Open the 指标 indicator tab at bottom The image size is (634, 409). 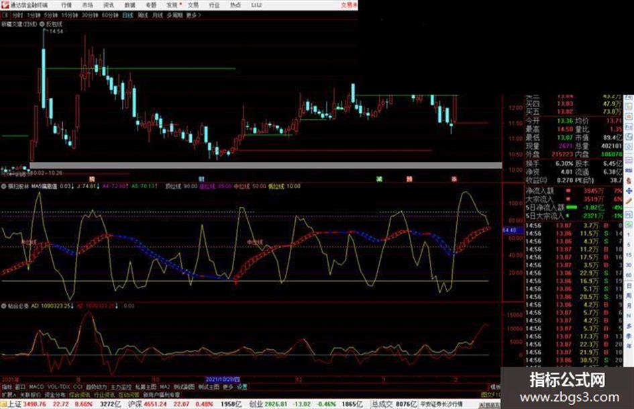(x=7, y=387)
